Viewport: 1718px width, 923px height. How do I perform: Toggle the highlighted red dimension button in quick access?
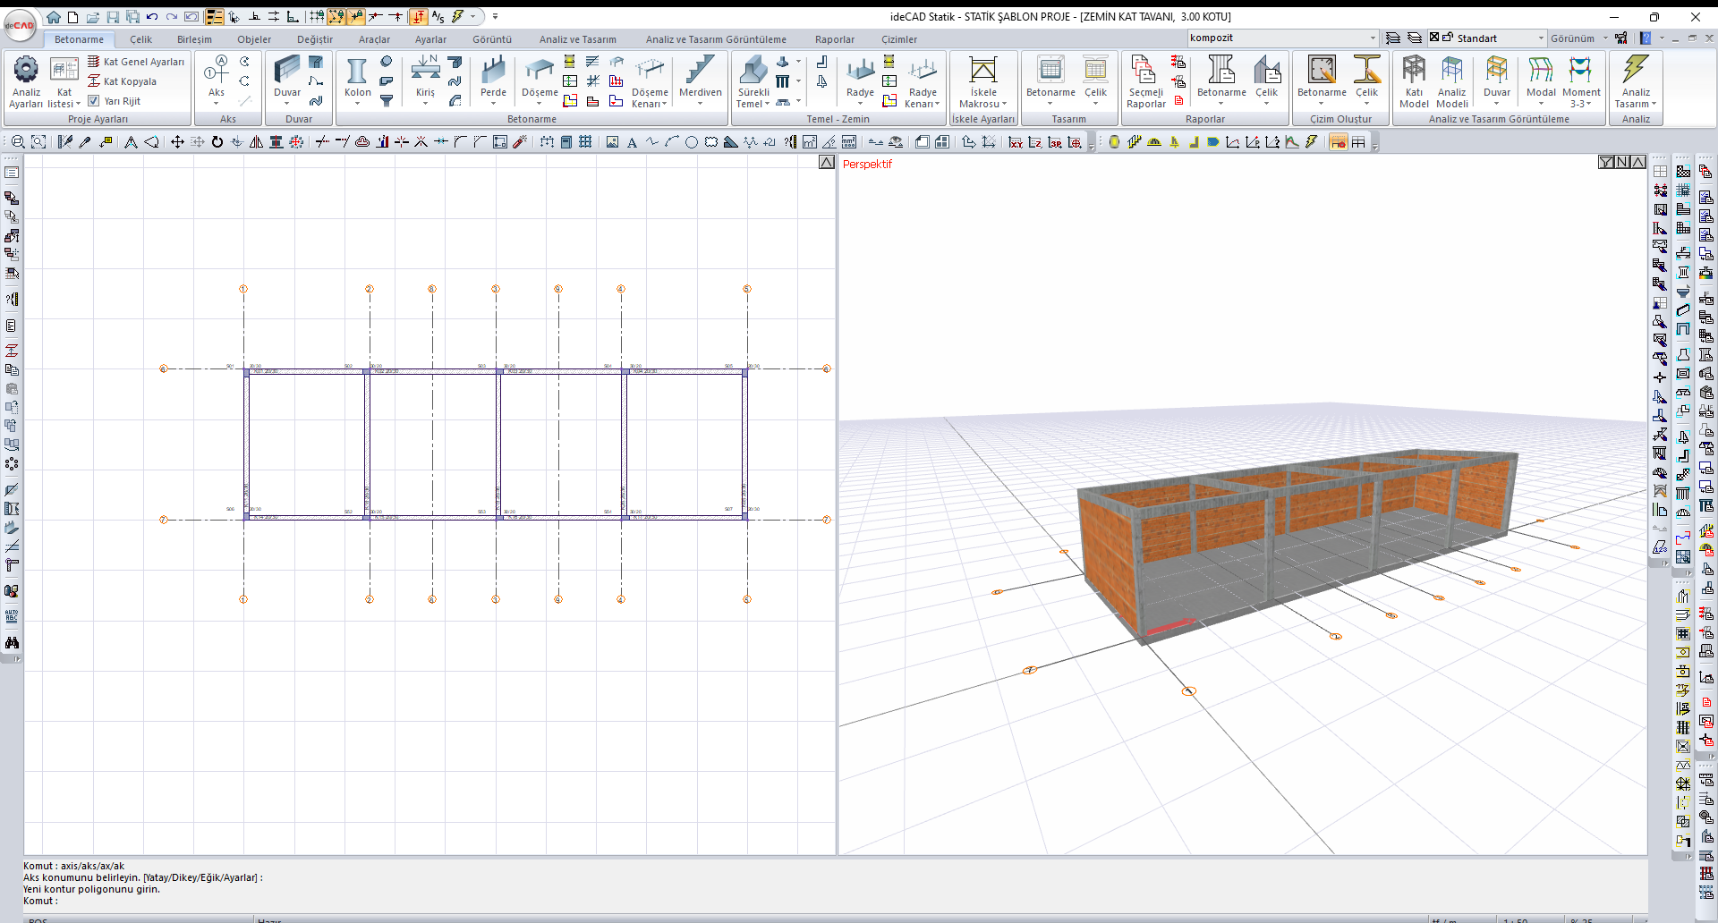(x=419, y=17)
